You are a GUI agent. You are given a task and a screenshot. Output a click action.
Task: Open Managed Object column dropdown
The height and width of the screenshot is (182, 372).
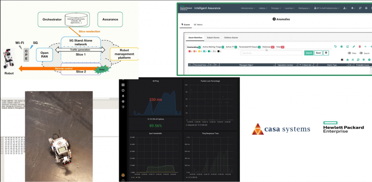tap(274, 65)
